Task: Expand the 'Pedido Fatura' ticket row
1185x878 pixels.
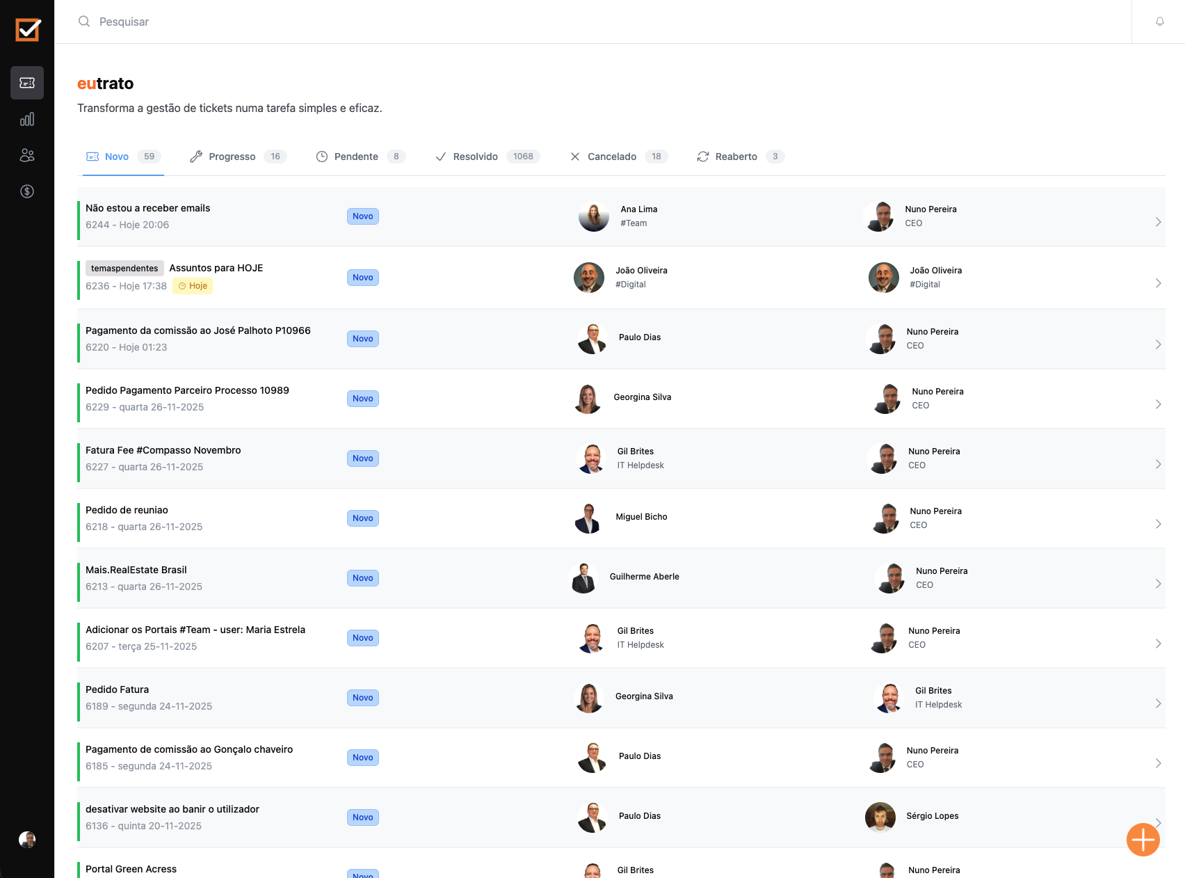Action: pos(1157,703)
